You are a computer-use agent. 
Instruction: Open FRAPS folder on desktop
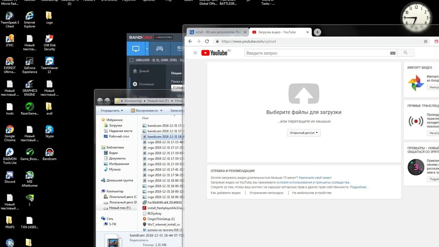tap(10, 222)
